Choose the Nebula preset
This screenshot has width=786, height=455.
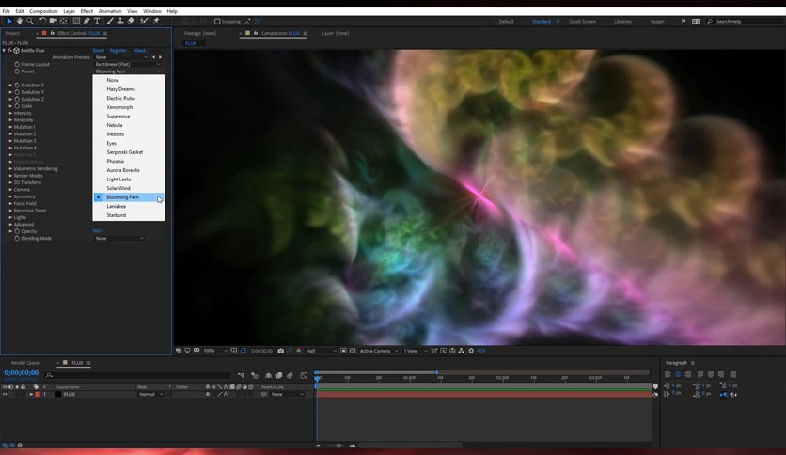(115, 125)
